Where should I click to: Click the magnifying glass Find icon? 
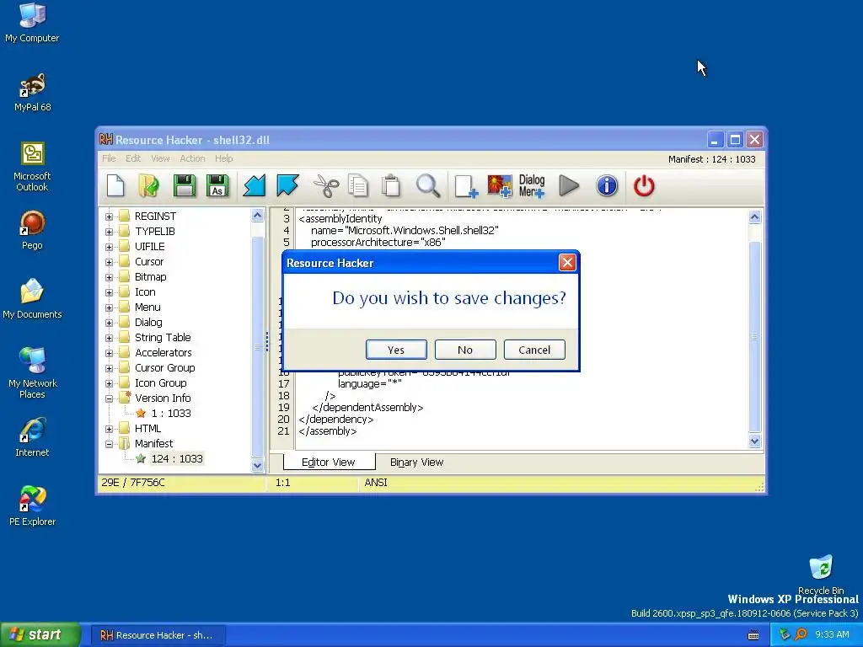(427, 185)
